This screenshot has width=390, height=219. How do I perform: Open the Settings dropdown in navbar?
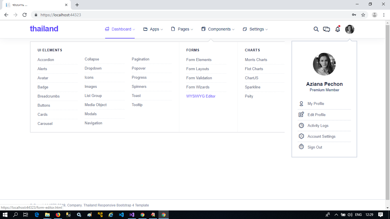(255, 29)
